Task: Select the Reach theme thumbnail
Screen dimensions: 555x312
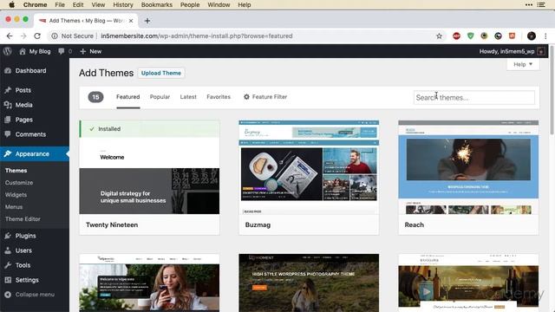Action: 468,167
